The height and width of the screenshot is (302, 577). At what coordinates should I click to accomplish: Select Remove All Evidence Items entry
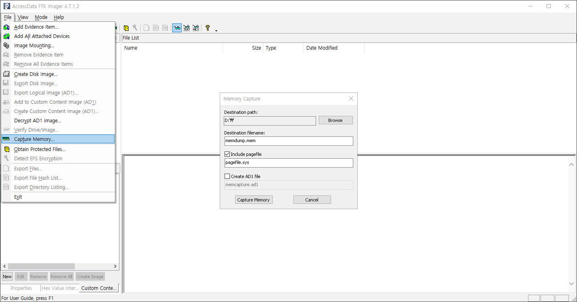point(58,64)
